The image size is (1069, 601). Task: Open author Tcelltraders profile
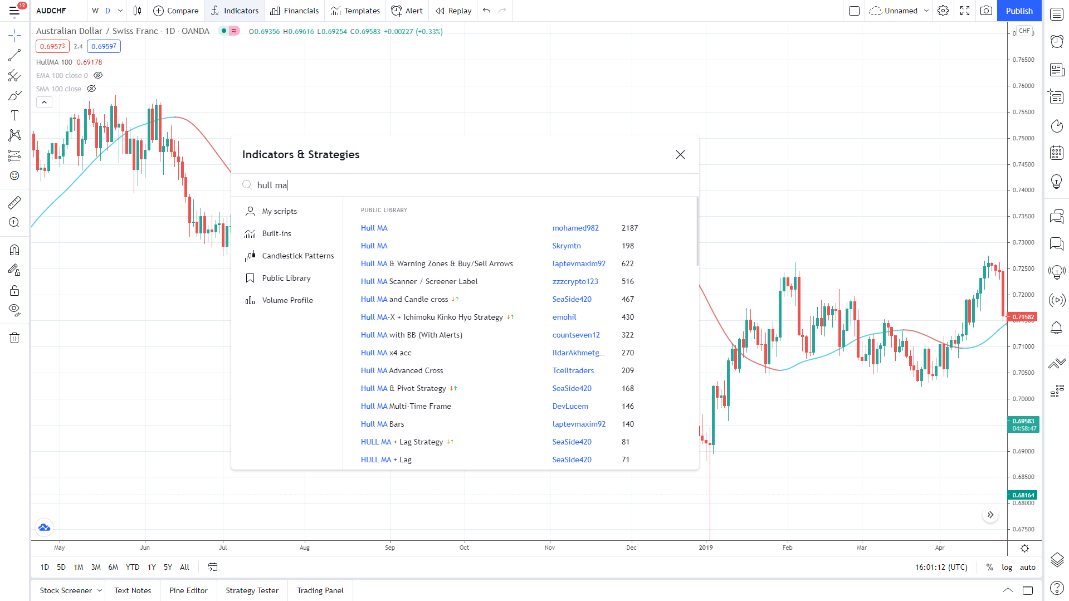573,370
